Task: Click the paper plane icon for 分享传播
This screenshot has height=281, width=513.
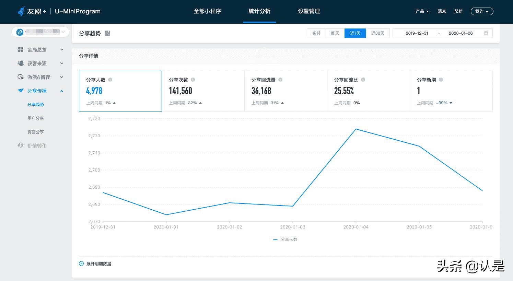Action: tap(21, 91)
